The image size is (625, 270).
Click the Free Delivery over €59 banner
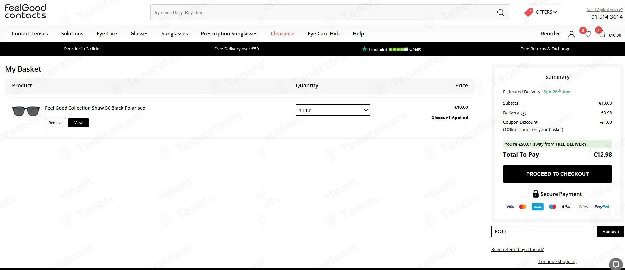click(x=237, y=49)
